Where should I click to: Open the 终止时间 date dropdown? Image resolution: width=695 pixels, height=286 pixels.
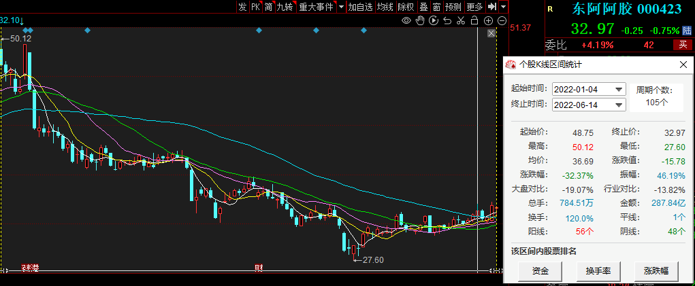point(619,105)
